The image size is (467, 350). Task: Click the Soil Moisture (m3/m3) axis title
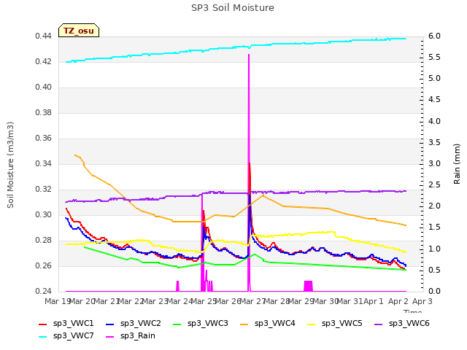coord(10,165)
